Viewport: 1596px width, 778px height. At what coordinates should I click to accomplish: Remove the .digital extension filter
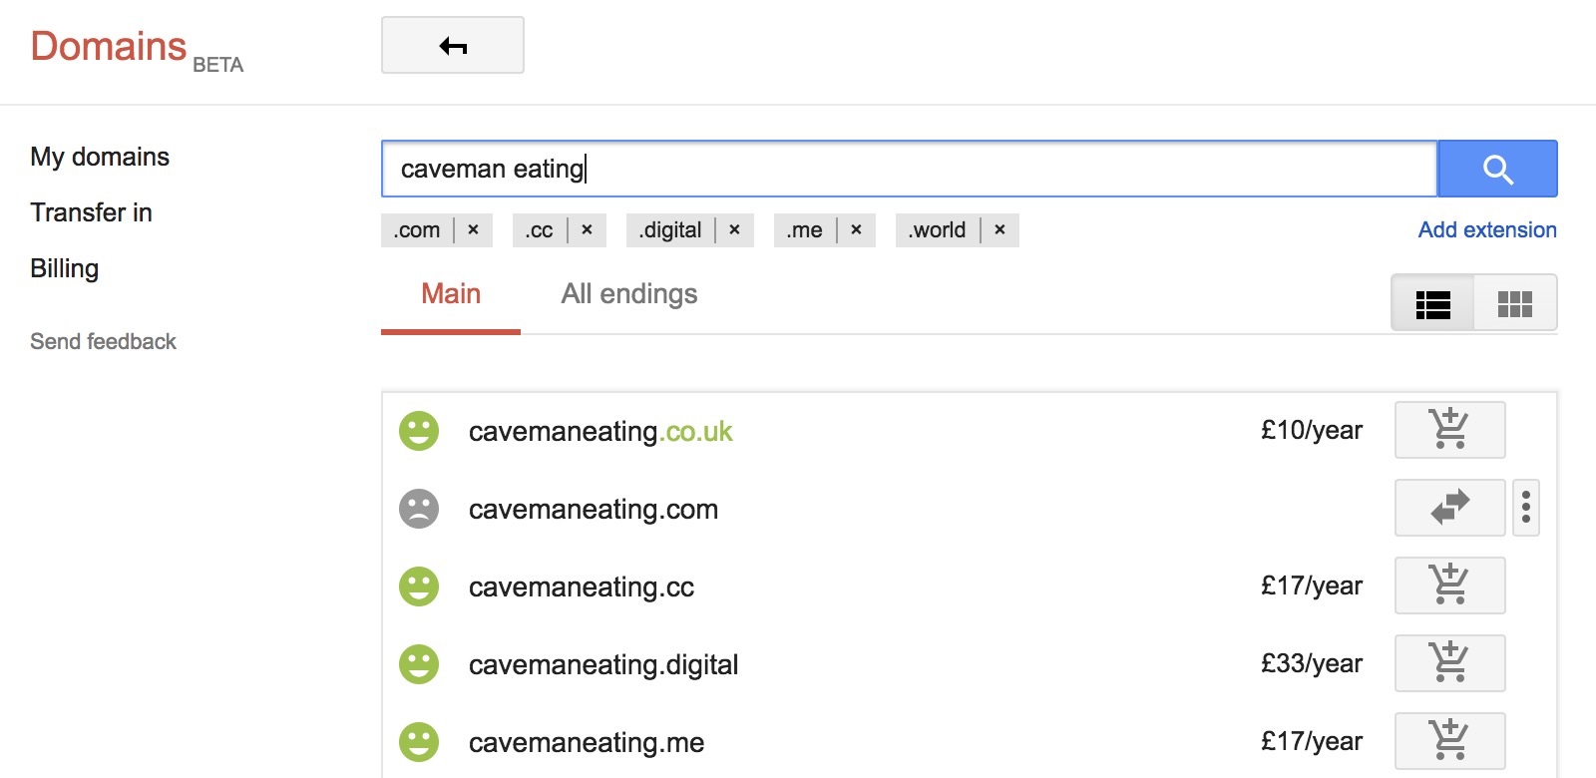coord(734,229)
